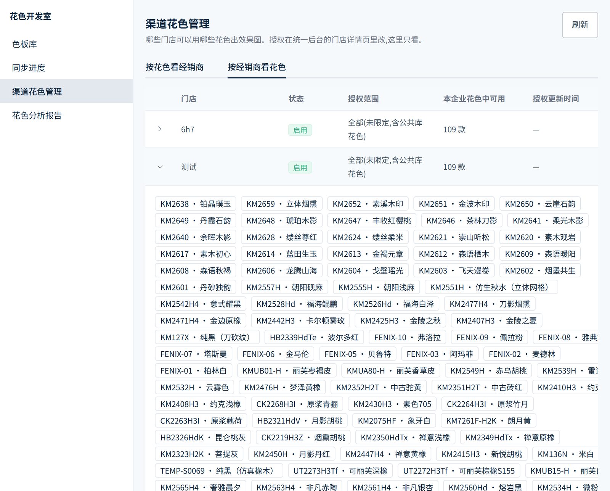Open 花色分析报告 in the sidebar
The image size is (610, 491).
click(66, 115)
